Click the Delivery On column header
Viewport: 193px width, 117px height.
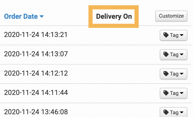tap(114, 17)
